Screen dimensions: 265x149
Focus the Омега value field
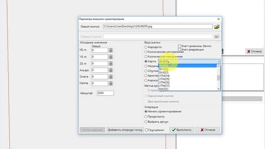click(x=100, y=77)
